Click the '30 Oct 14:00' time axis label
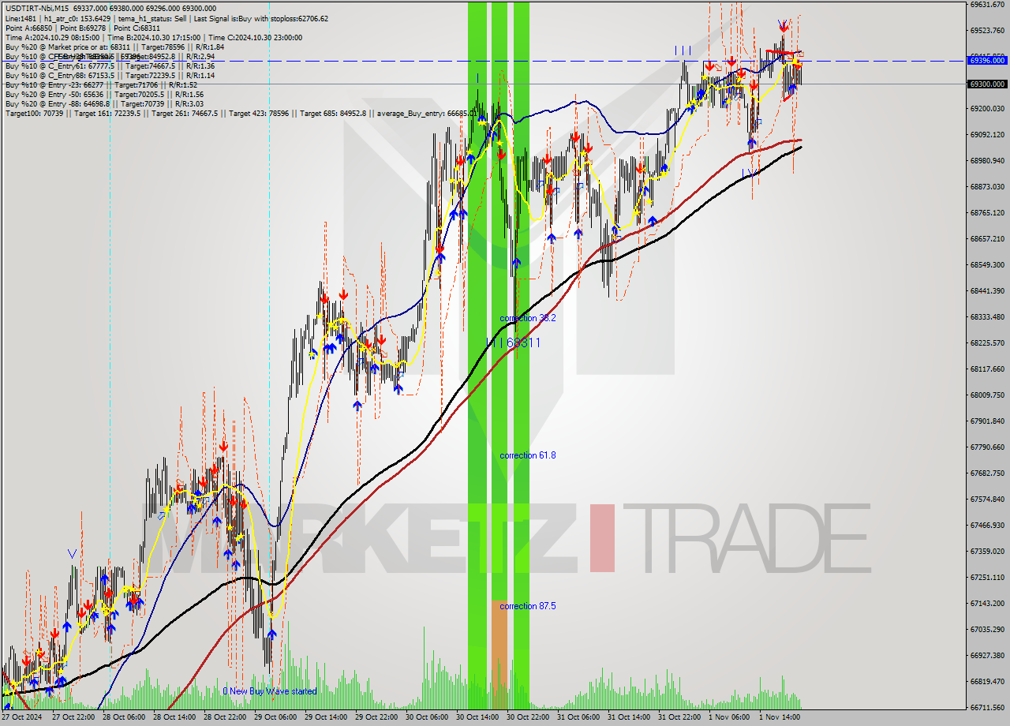 coord(477,717)
